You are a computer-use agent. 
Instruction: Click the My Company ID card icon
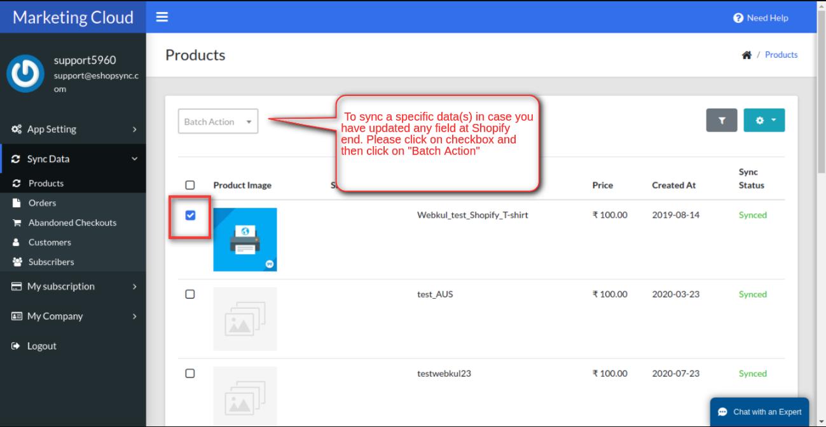(17, 316)
